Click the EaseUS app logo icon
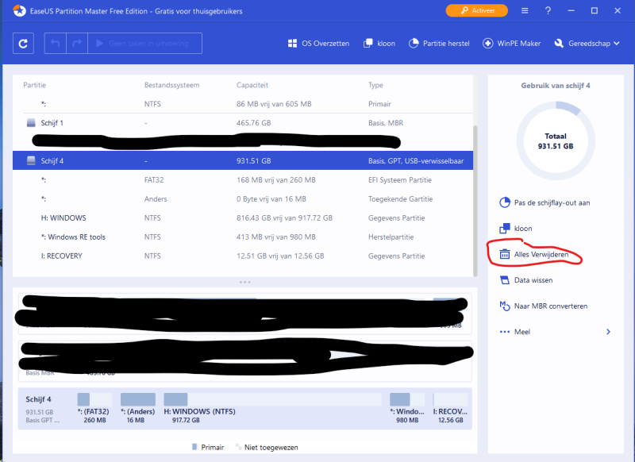The image size is (635, 462). click(19, 10)
